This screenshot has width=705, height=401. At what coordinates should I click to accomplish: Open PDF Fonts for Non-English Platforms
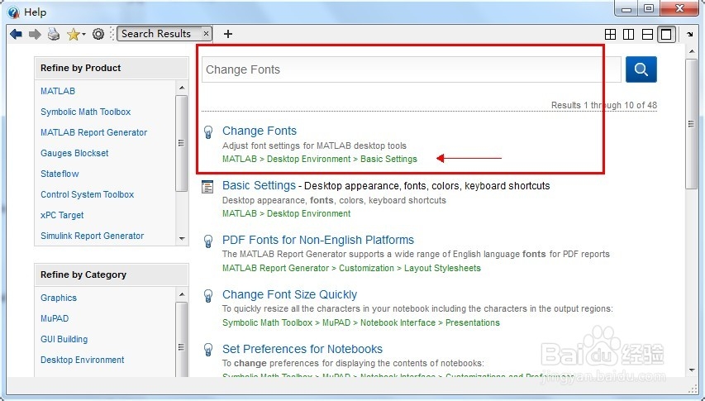coord(318,240)
